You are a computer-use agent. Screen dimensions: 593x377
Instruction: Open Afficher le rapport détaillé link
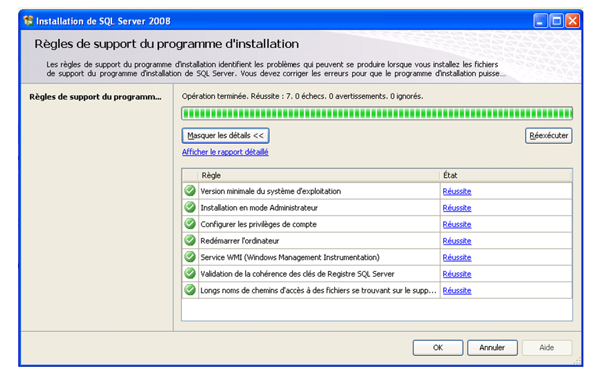(x=225, y=152)
